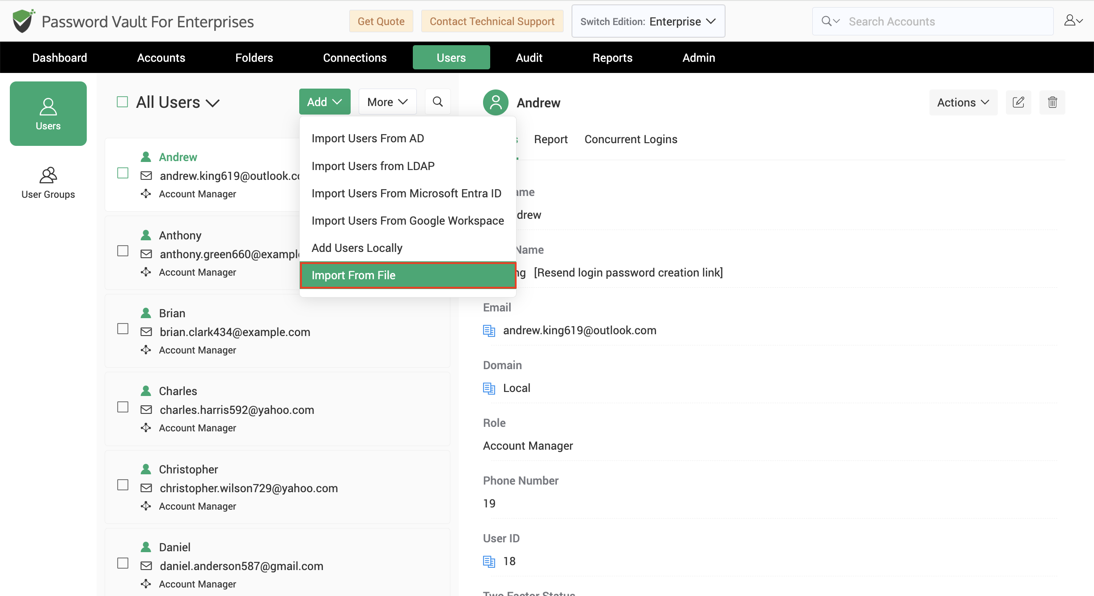Tick the select-all checkbox beside All Users
1094x596 pixels.
click(122, 102)
